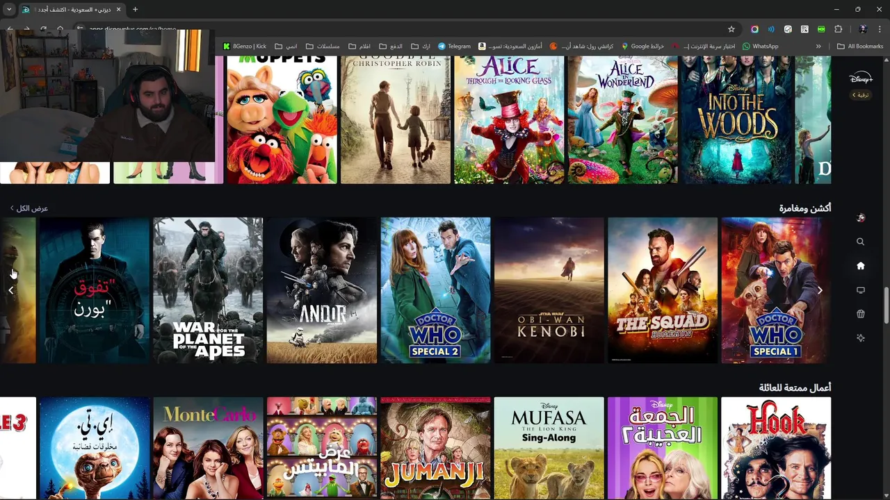This screenshot has width=890, height=500.
Task: Bookmark this page with the star icon
Action: [731, 29]
